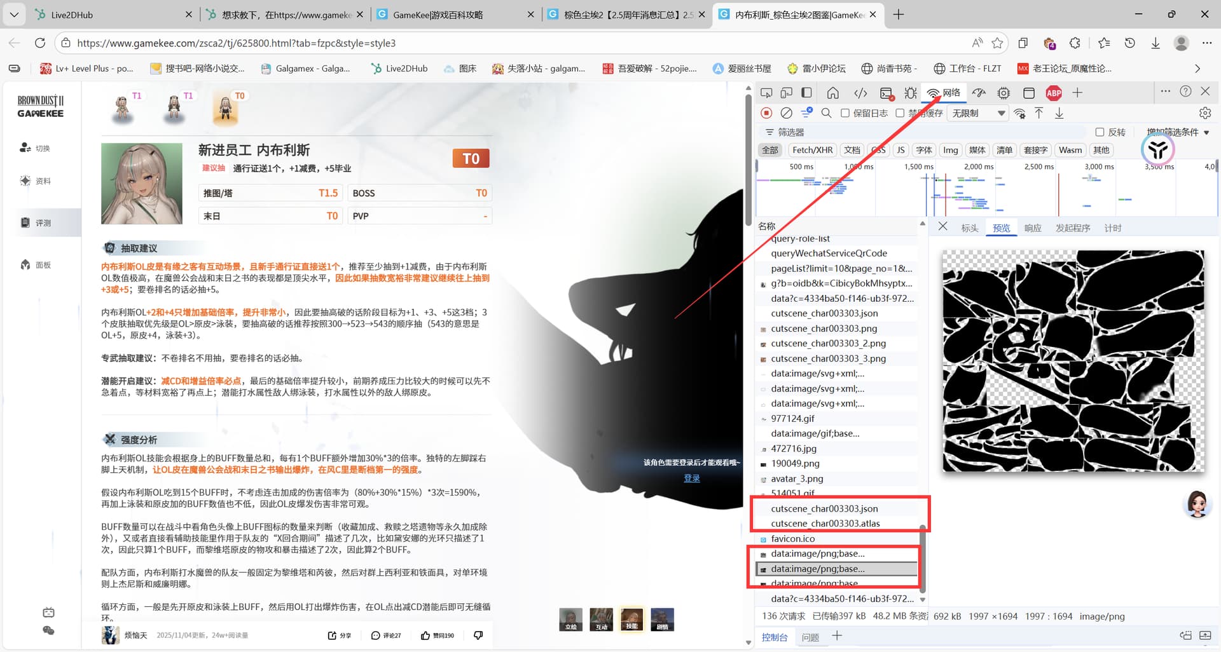Click the 登录 link
Image resolution: width=1221 pixels, height=652 pixels.
point(691,479)
